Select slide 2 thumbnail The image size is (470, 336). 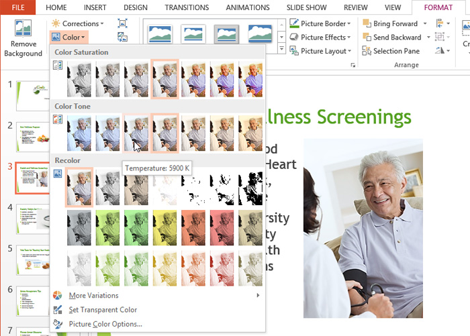pyautogui.click(x=33, y=137)
